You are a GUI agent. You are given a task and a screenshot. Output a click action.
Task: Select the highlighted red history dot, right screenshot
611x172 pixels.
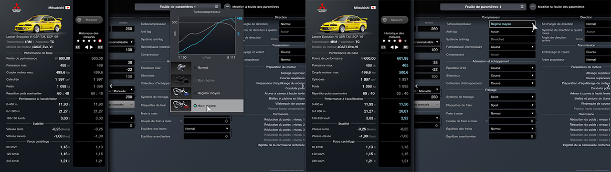tap(400, 41)
